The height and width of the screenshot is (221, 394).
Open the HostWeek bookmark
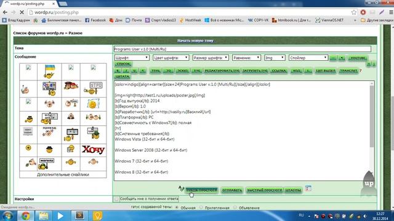[x=190, y=20]
